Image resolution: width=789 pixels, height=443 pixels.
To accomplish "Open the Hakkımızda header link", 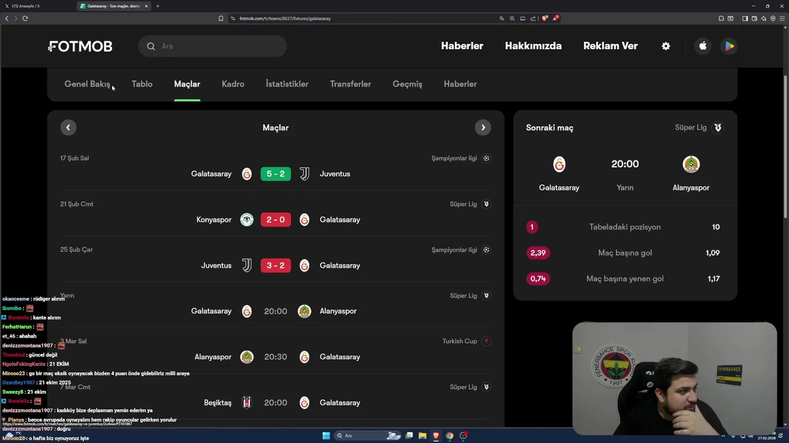I will click(533, 46).
